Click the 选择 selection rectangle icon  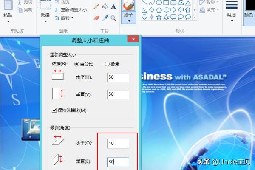tap(45, 5)
